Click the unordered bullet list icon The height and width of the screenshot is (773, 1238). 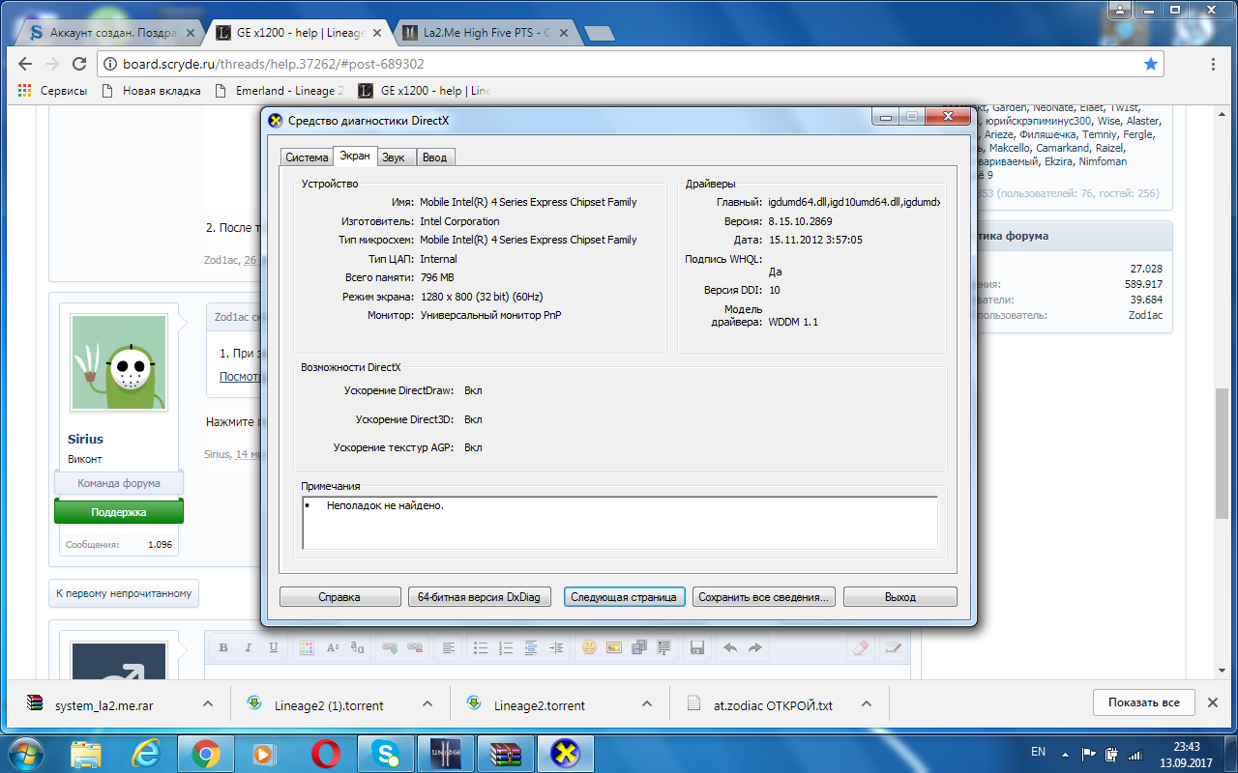[x=481, y=648]
